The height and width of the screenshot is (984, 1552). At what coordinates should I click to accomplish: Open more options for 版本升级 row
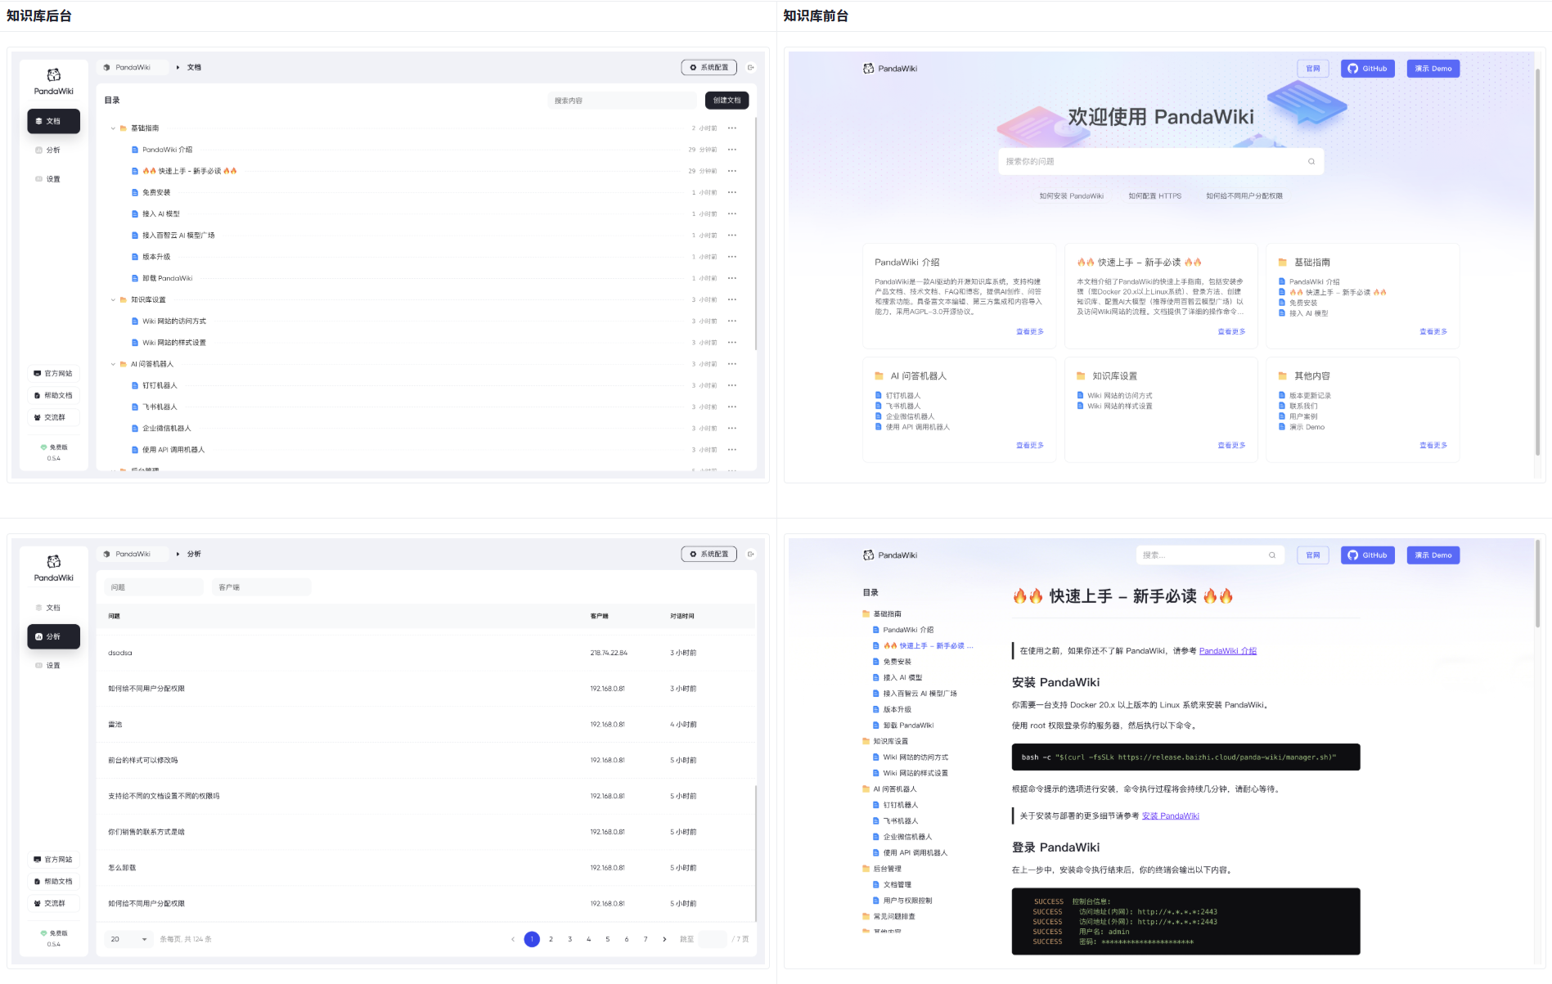pos(731,257)
